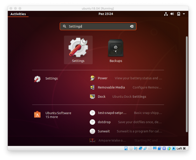Image resolution: width=196 pixels, height=160 pixels.
Task: Click 'View your battery status and …' text
Action: [138, 78]
